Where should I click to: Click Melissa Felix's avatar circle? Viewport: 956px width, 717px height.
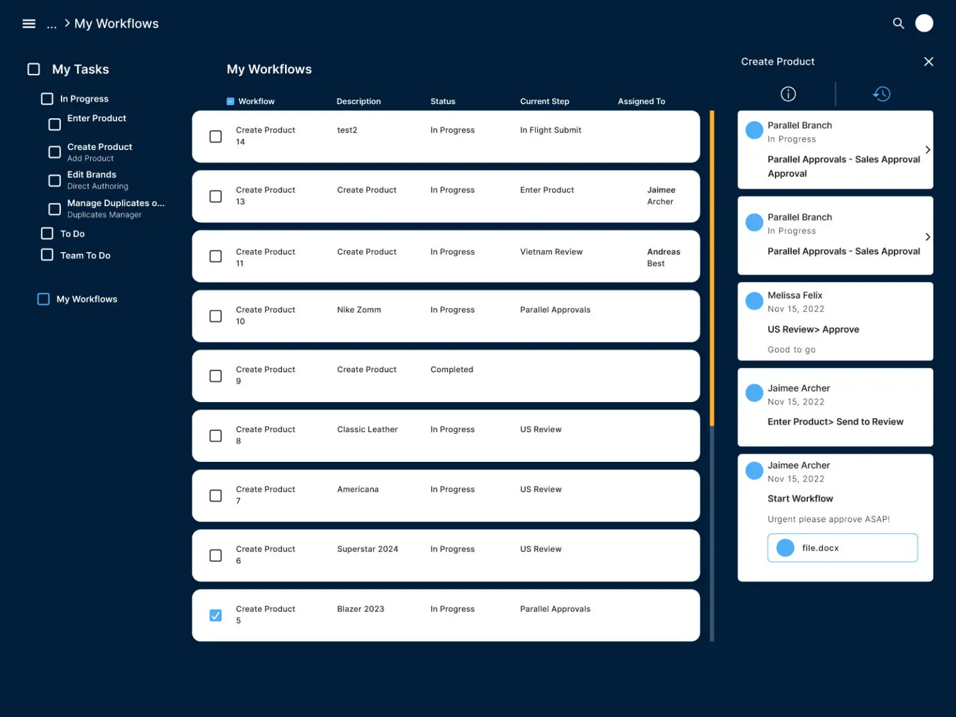click(754, 301)
